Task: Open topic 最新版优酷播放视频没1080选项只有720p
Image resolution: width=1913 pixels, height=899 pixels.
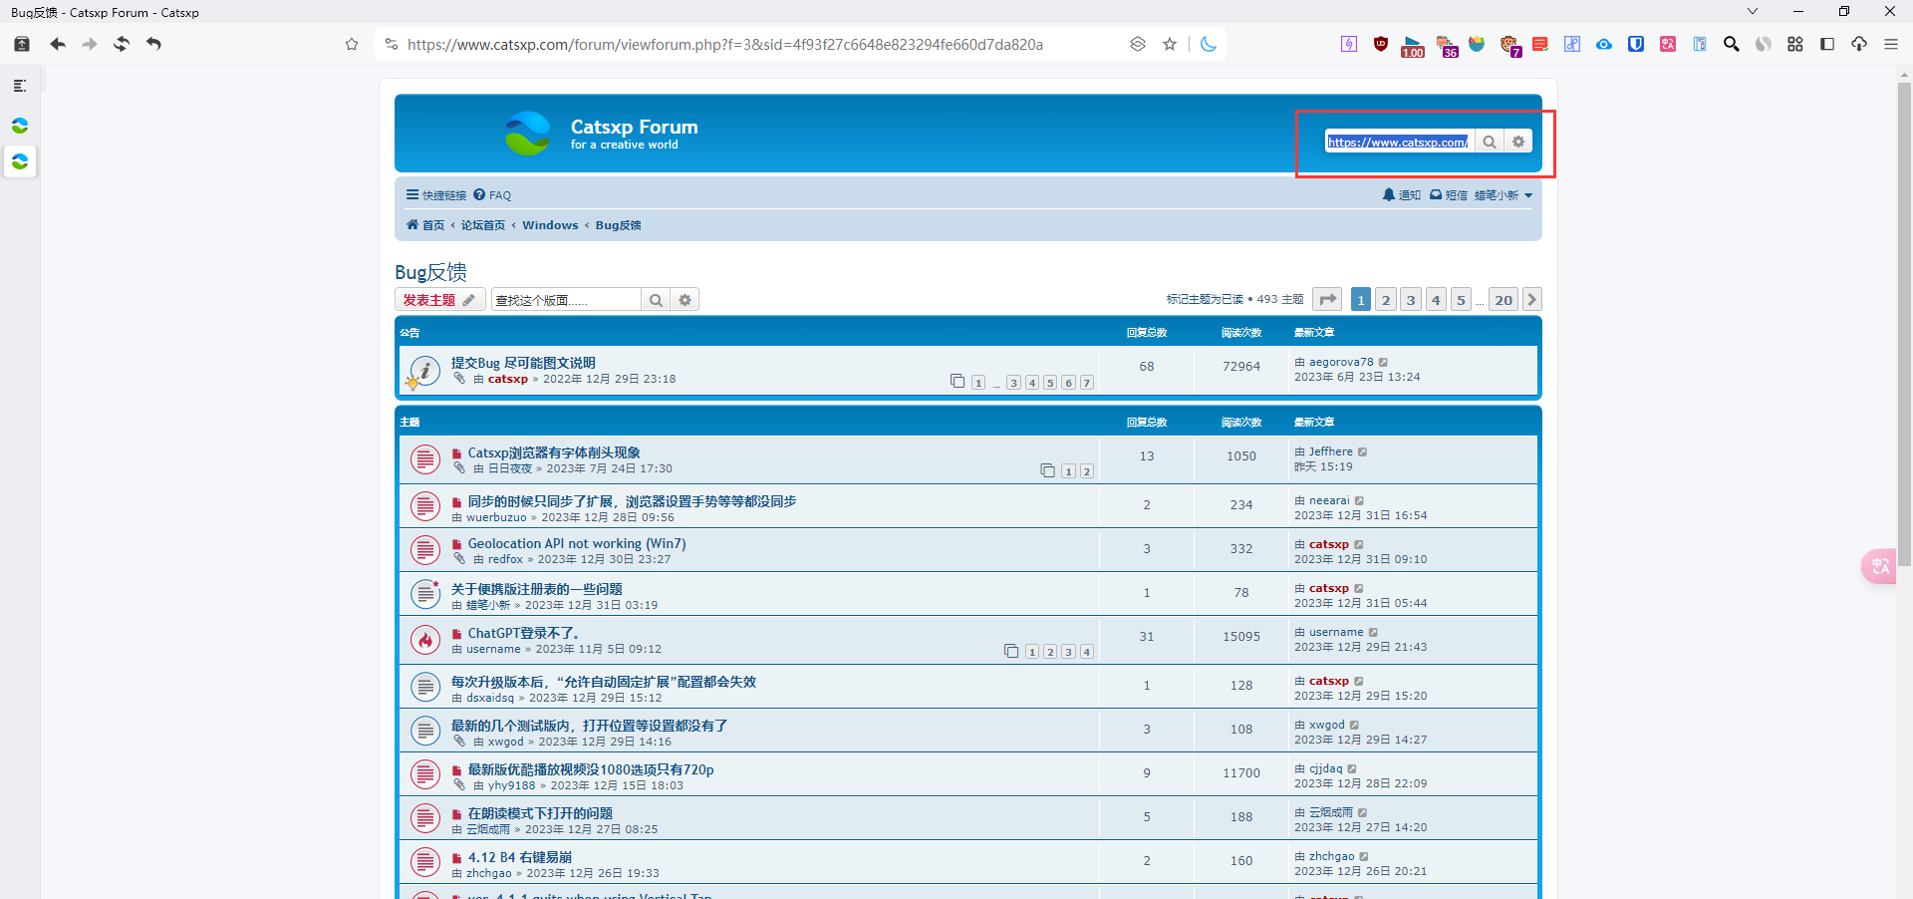Action: pos(591,769)
